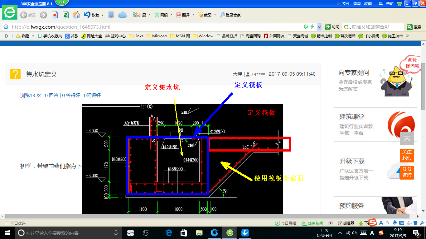This screenshot has height=239, width=426.
Task: Expand bookmarks bar overflow chevron
Action: (407, 36)
